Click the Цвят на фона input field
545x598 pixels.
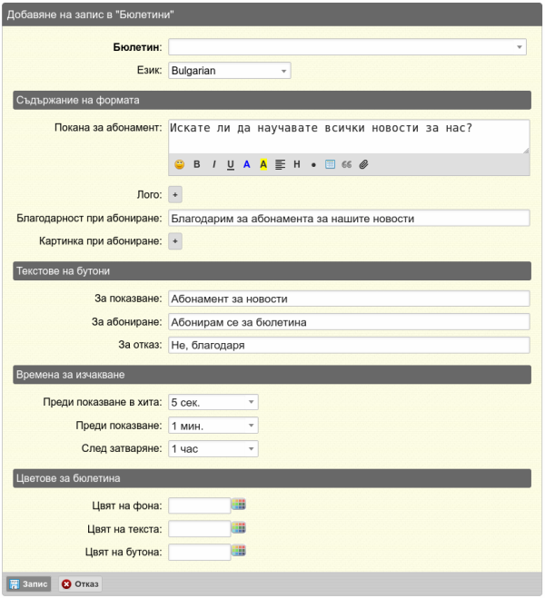point(200,505)
